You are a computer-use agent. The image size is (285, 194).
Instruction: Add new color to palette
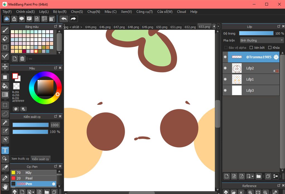[15, 59]
